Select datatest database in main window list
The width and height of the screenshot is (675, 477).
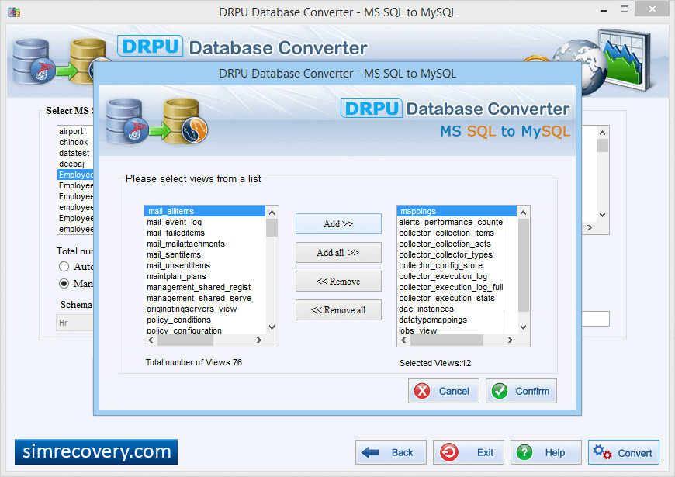click(x=75, y=153)
